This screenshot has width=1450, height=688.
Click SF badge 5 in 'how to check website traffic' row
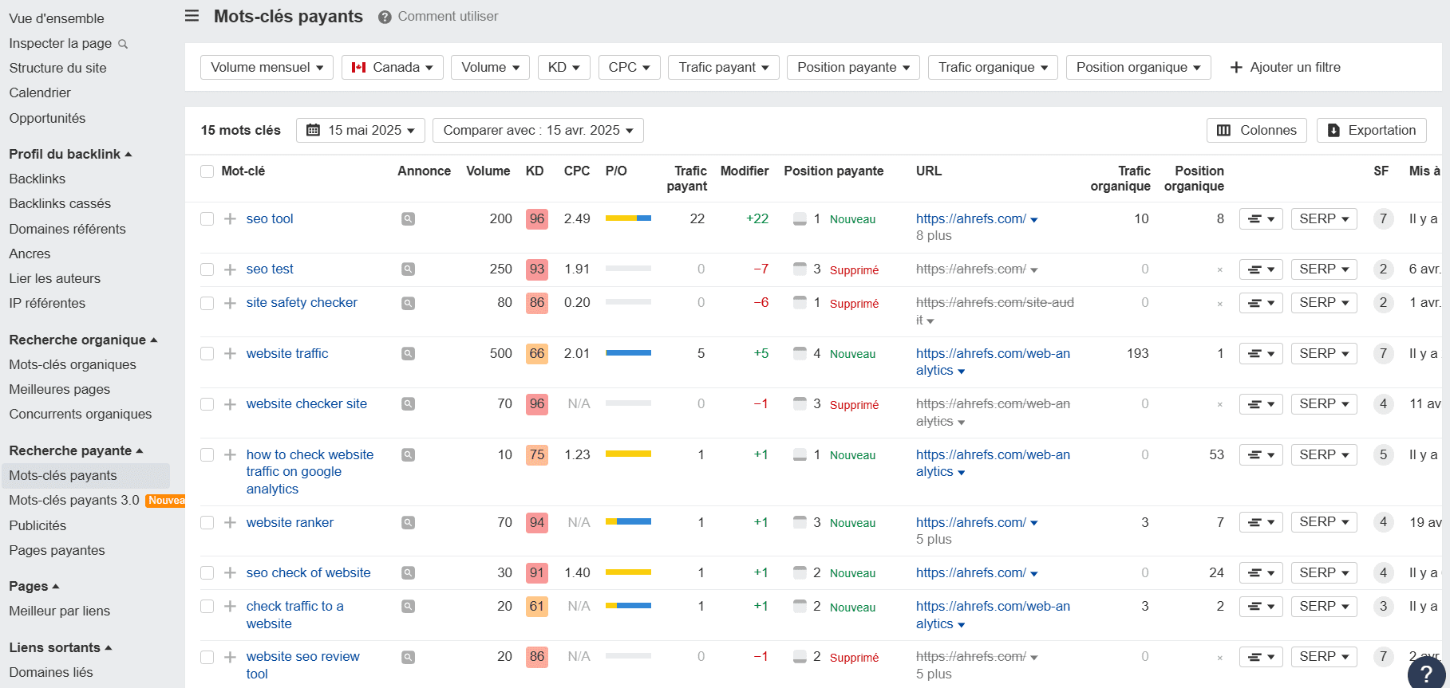1384,454
